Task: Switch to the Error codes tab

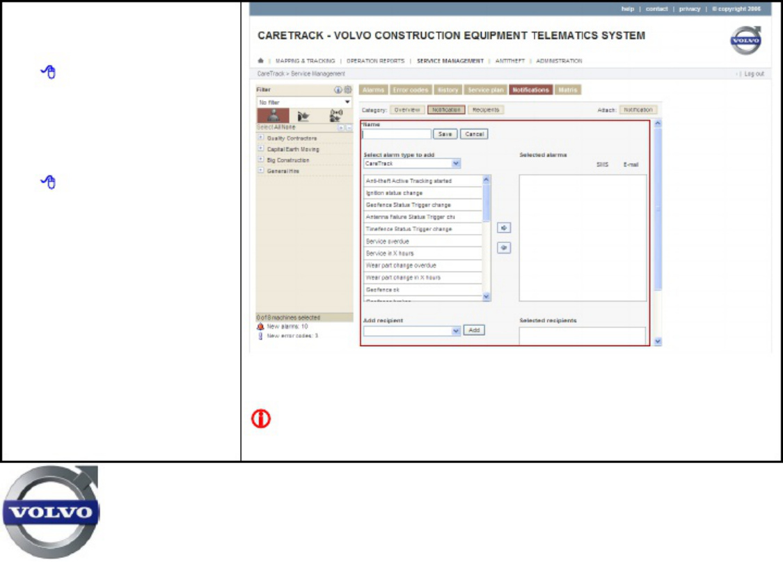Action: coord(411,90)
